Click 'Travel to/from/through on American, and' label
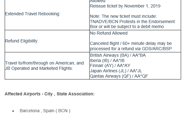Screen dimensions: 182x115 [44, 63]
